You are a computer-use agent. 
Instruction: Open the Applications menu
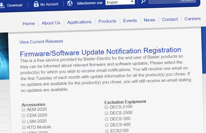pyautogui.click(x=79, y=22)
